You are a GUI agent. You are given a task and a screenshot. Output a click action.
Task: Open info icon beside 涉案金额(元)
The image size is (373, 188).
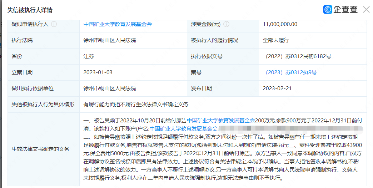(227, 24)
